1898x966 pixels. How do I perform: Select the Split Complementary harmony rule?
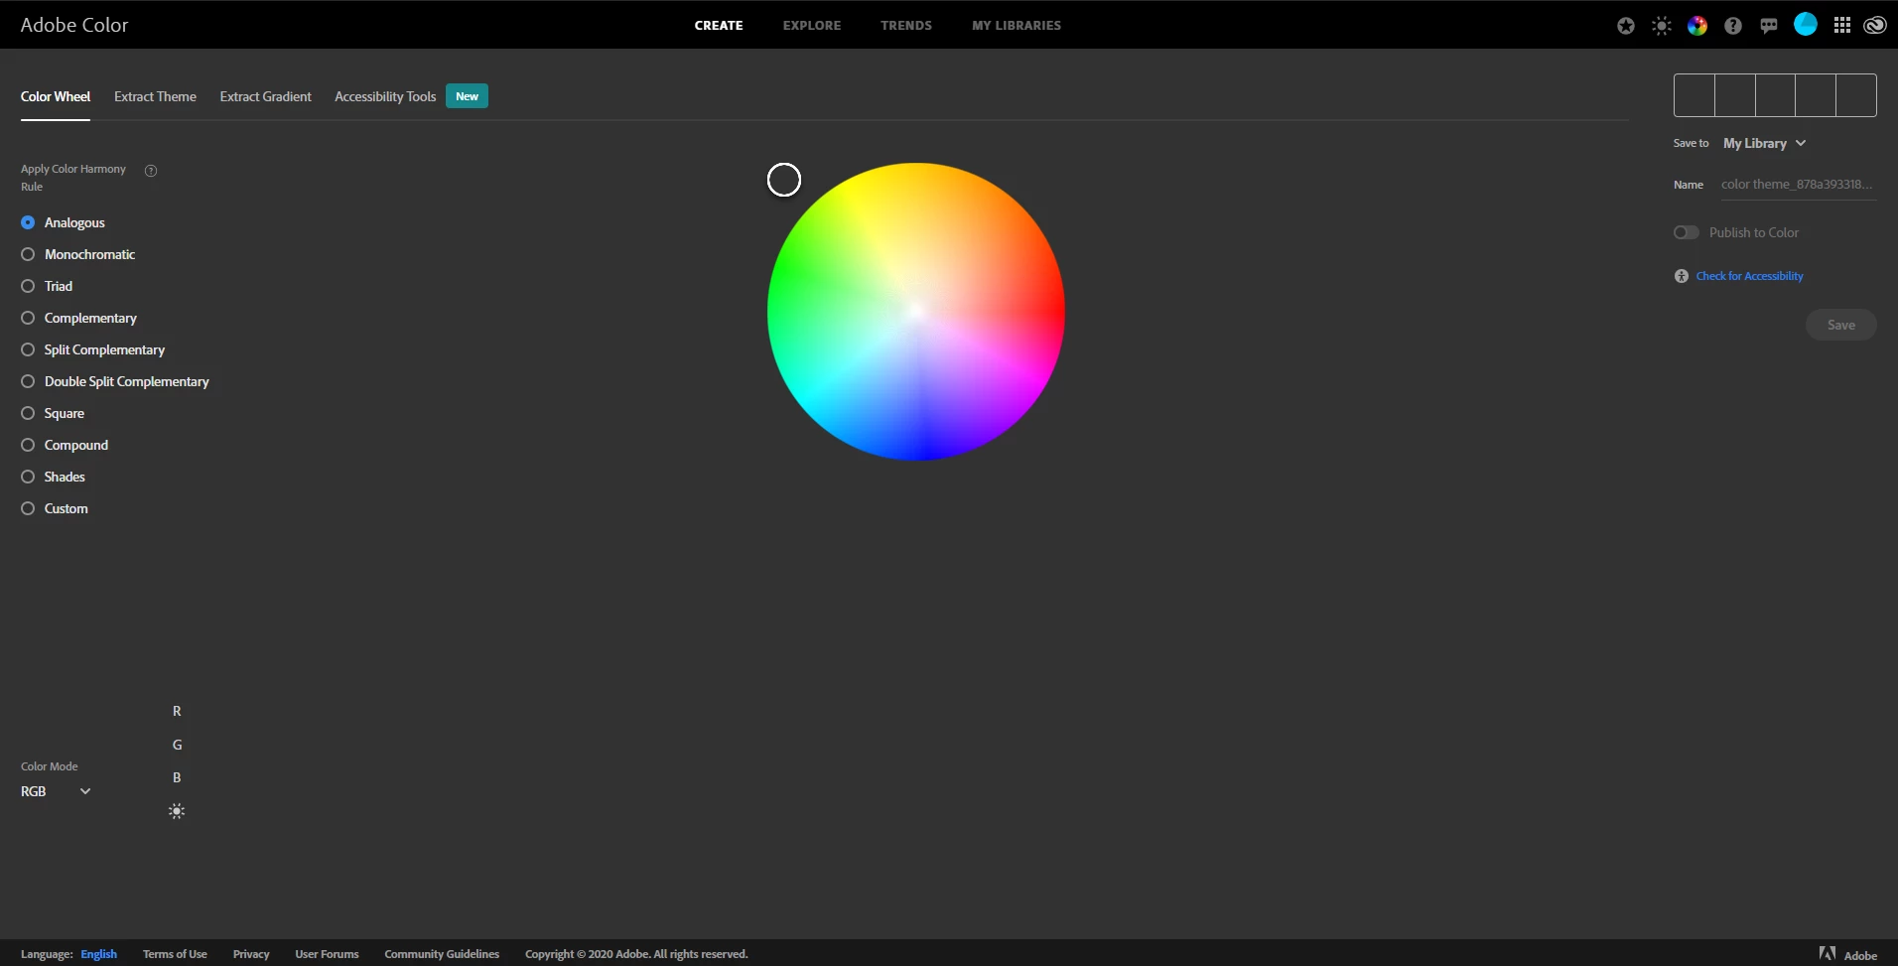(92, 349)
